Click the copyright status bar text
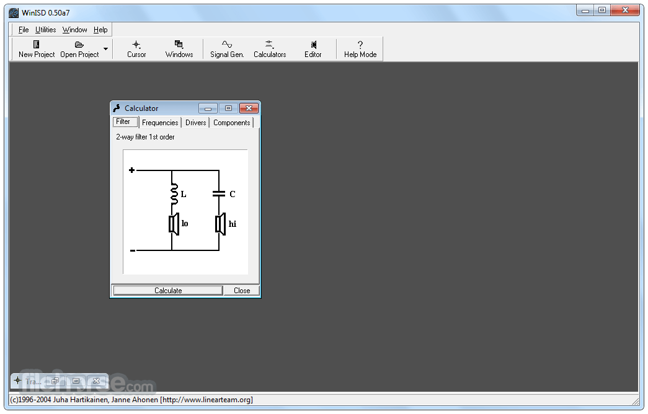 click(131, 400)
